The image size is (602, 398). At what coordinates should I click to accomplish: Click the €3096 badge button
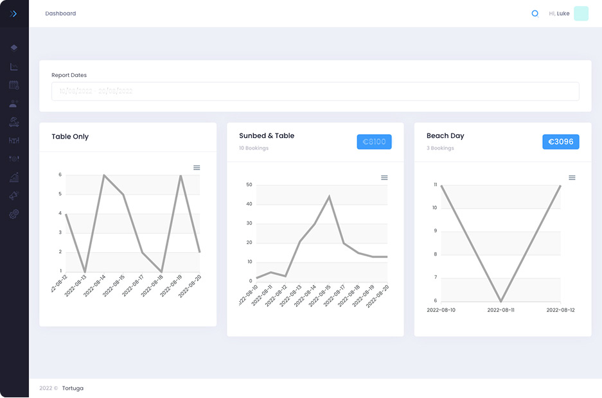pos(560,142)
